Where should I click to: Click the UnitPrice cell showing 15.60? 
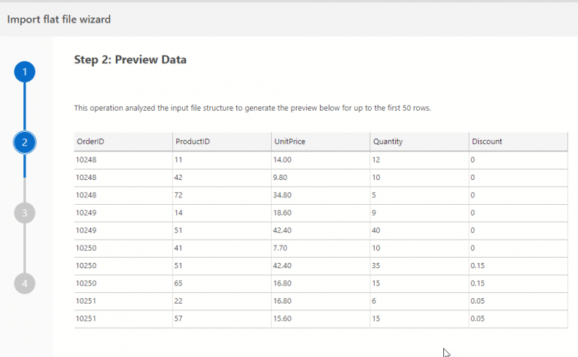click(320, 319)
